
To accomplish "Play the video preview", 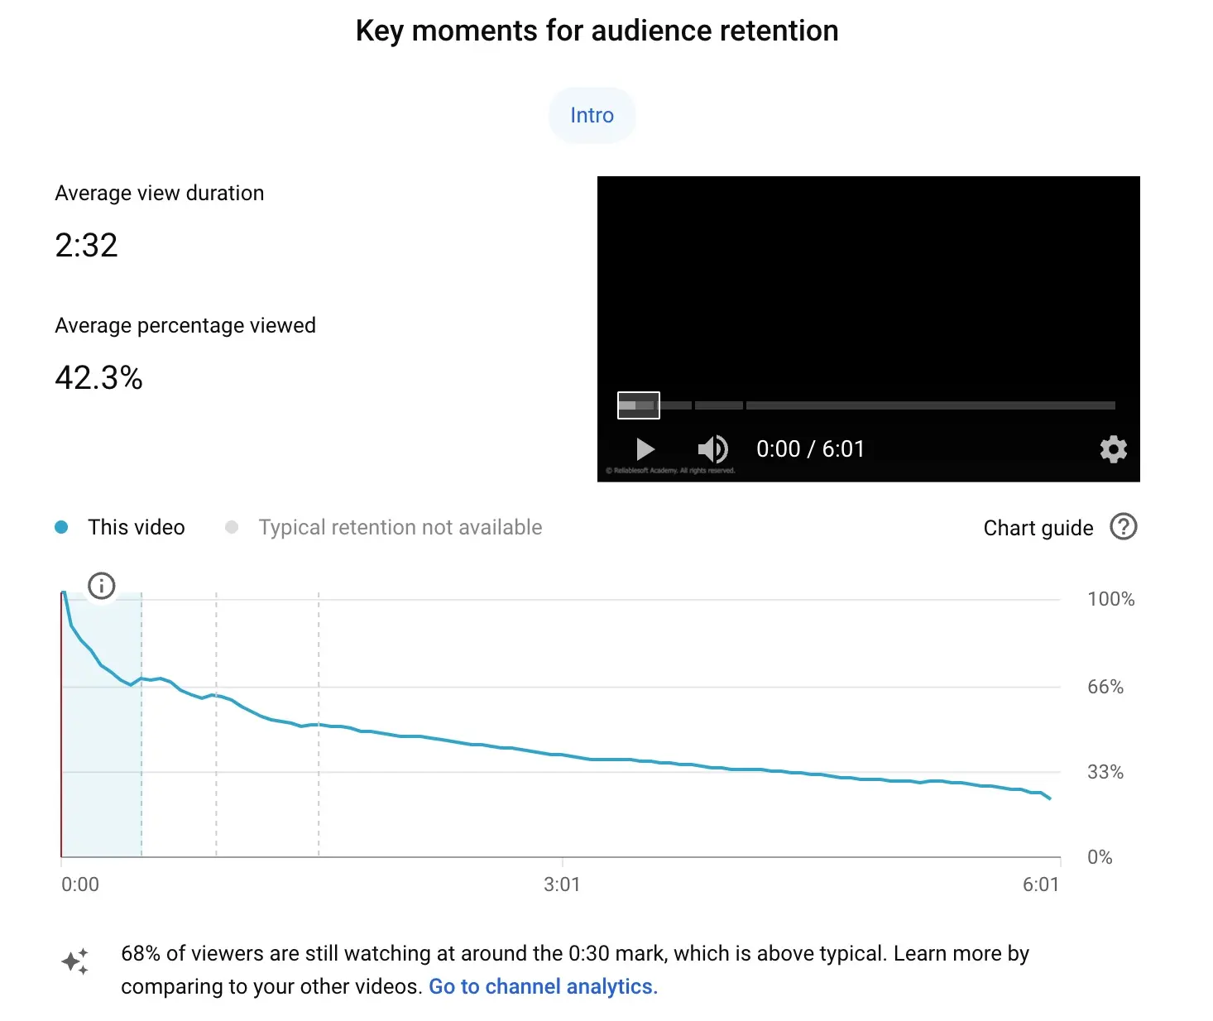I will [645, 449].
